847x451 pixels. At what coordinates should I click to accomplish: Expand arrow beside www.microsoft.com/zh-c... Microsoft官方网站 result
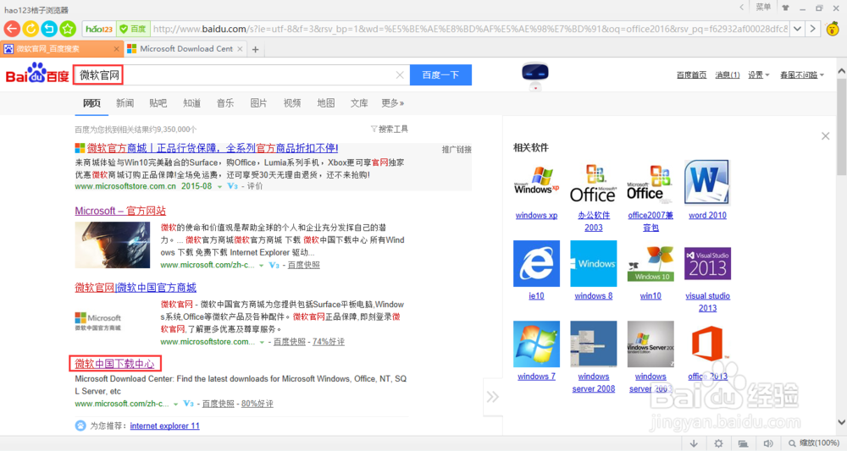(x=262, y=266)
